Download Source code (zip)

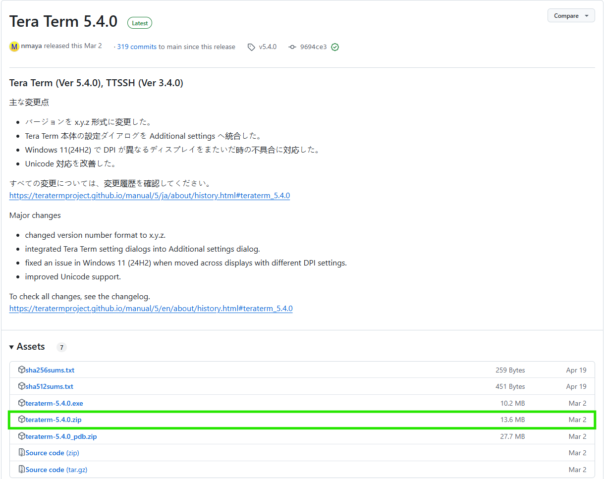tap(53, 453)
